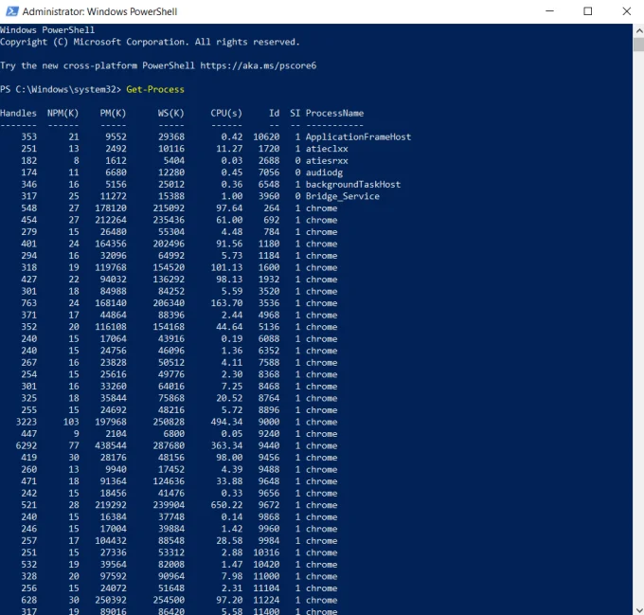
Task: Click PM value 250392
Action: pyautogui.click(x=111, y=600)
